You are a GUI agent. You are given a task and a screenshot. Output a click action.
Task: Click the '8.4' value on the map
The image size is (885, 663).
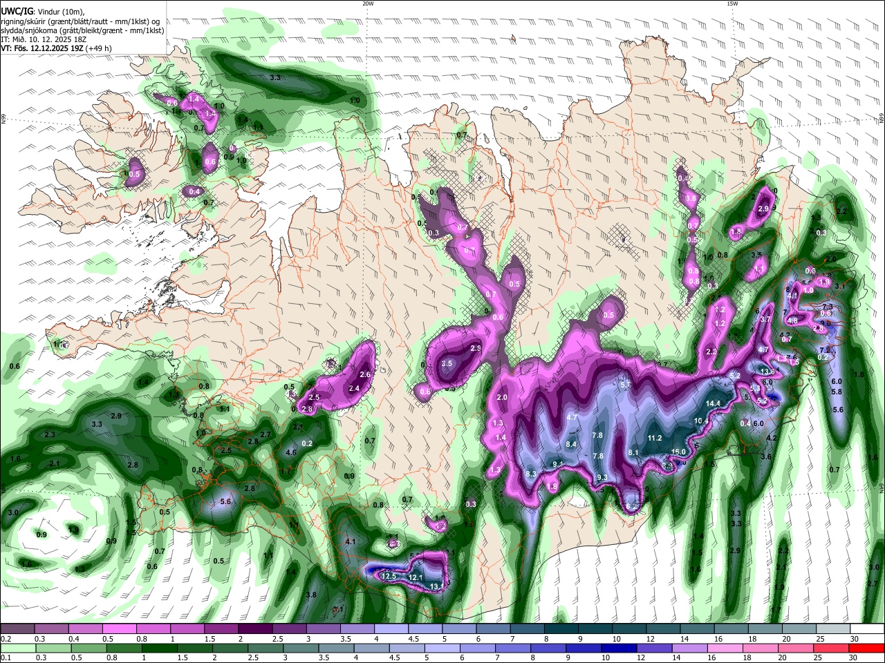coord(571,444)
